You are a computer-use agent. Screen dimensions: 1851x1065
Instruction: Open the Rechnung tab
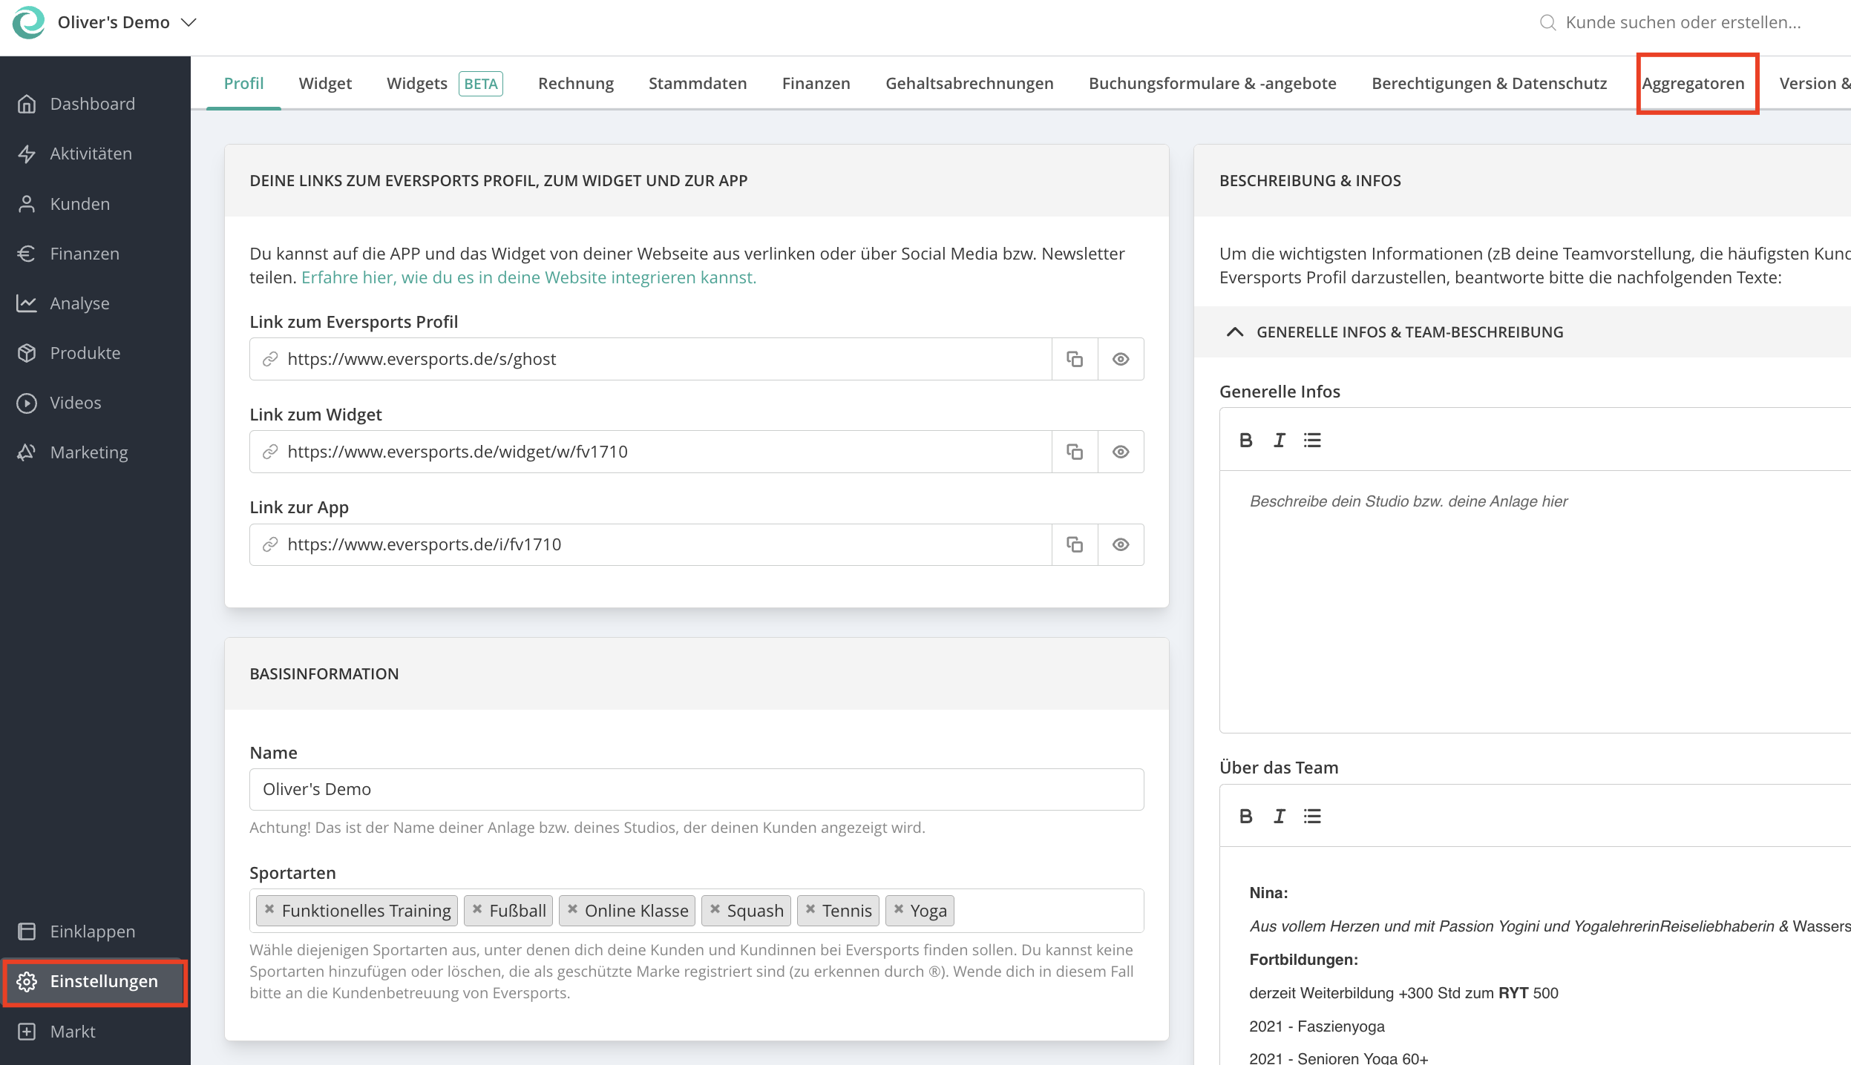[576, 83]
